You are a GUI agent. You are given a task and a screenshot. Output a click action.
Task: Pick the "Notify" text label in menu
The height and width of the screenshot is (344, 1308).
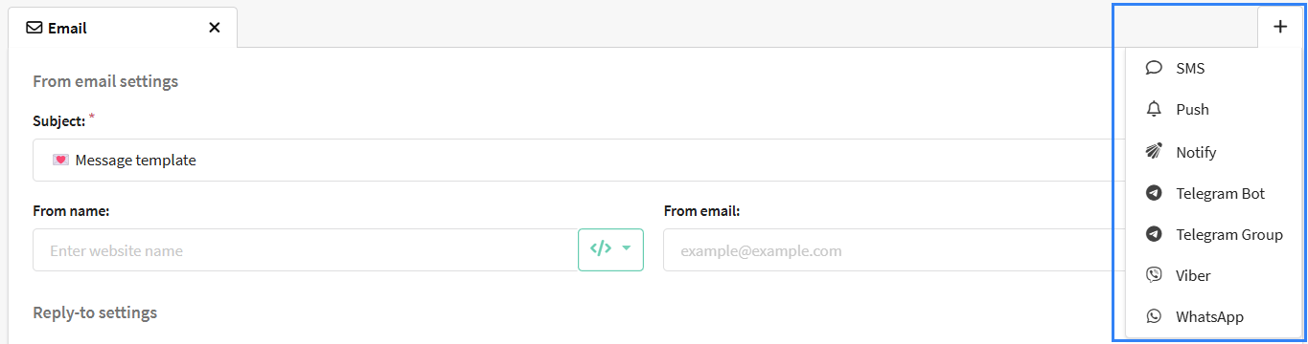[1196, 152]
